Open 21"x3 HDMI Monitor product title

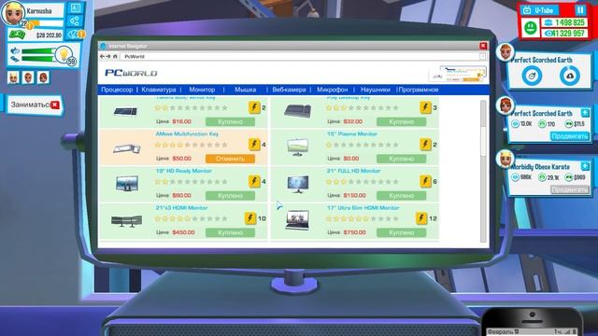[181, 208]
